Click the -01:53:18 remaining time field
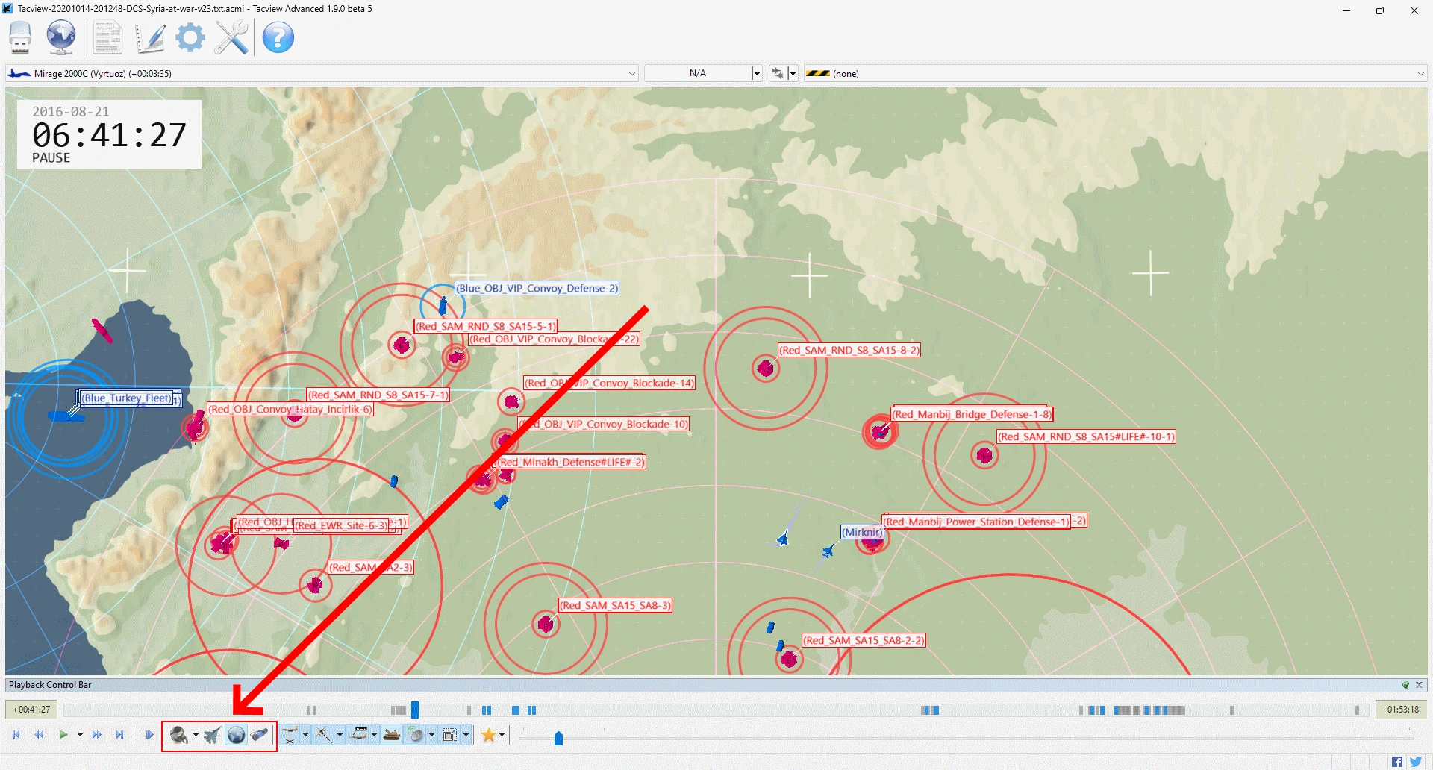Screen dimensions: 1433x770 1402,710
